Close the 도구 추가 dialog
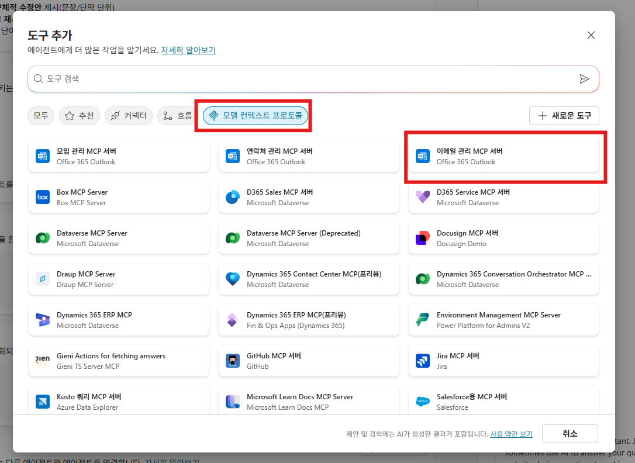 (x=591, y=35)
